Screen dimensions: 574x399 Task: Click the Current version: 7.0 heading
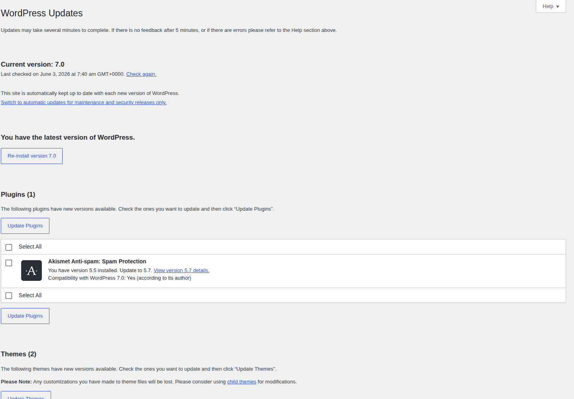(33, 64)
